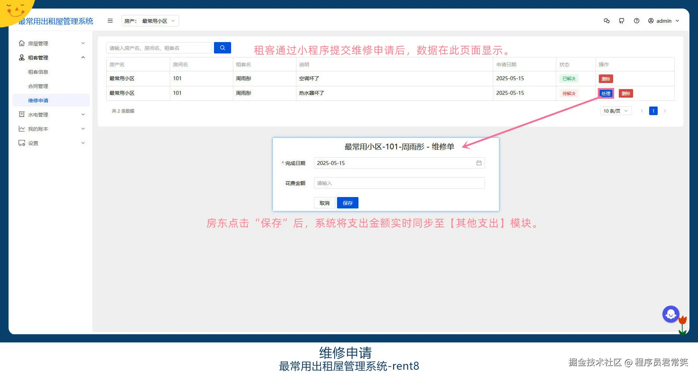The height and width of the screenshot is (377, 698).
Task: Click the chart icon beside 我的账本
Action: 22,129
